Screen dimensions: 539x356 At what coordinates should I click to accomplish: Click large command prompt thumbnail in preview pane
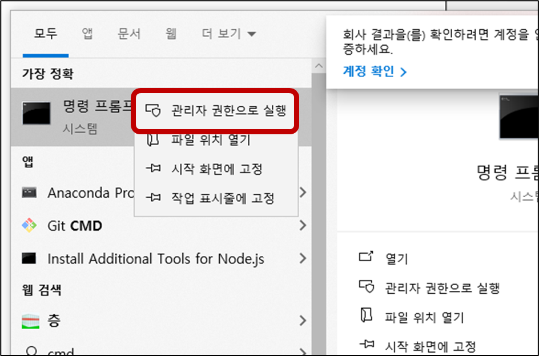[518, 117]
